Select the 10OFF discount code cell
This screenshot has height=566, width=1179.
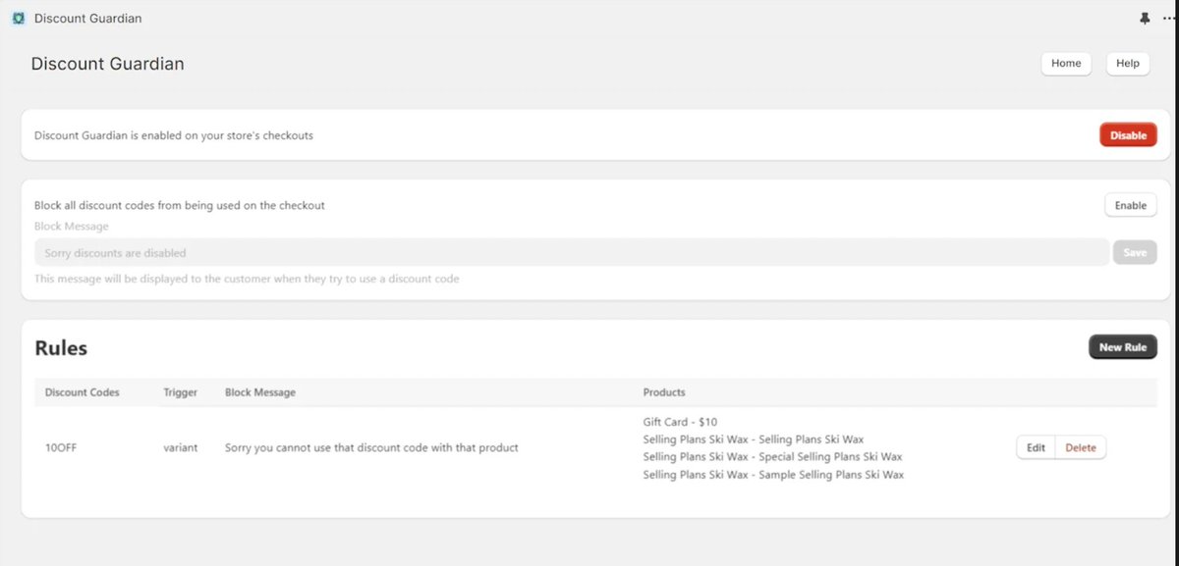pos(61,447)
